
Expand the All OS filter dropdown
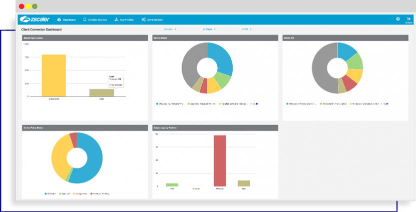(246, 29)
